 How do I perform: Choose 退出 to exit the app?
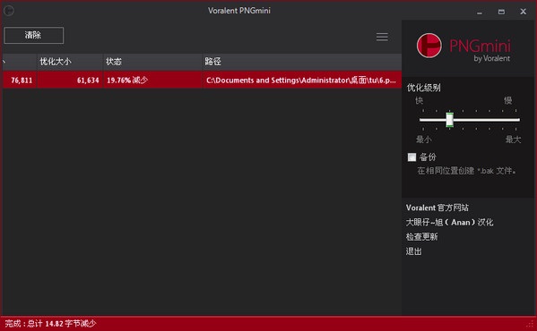413,251
